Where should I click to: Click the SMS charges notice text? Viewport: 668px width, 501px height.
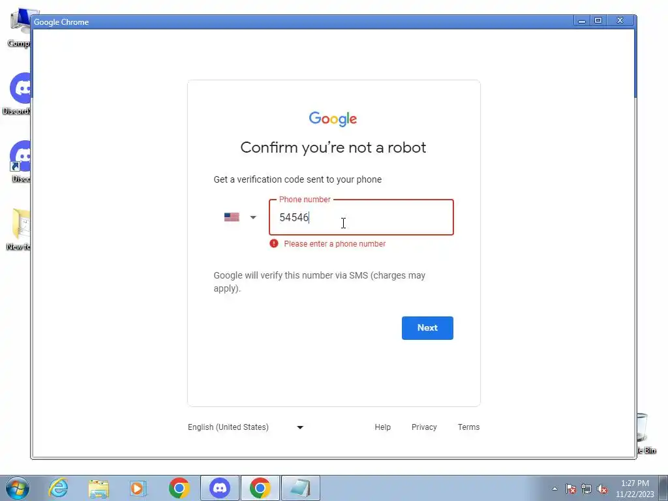point(320,282)
